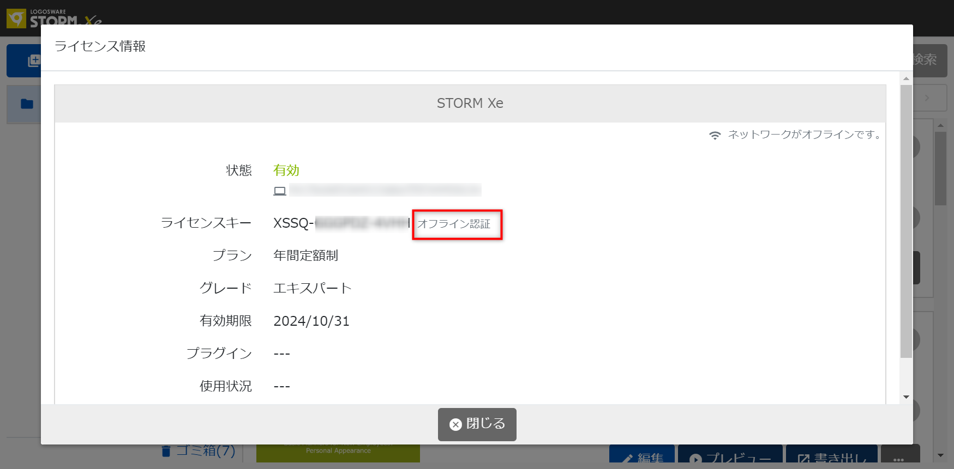Image resolution: width=954 pixels, height=469 pixels.
Task: Expand using the right chevron arrow
Action: pos(927,98)
